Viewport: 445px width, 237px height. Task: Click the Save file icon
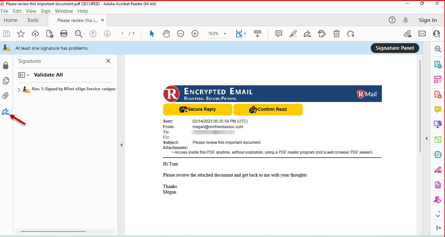coord(7,34)
